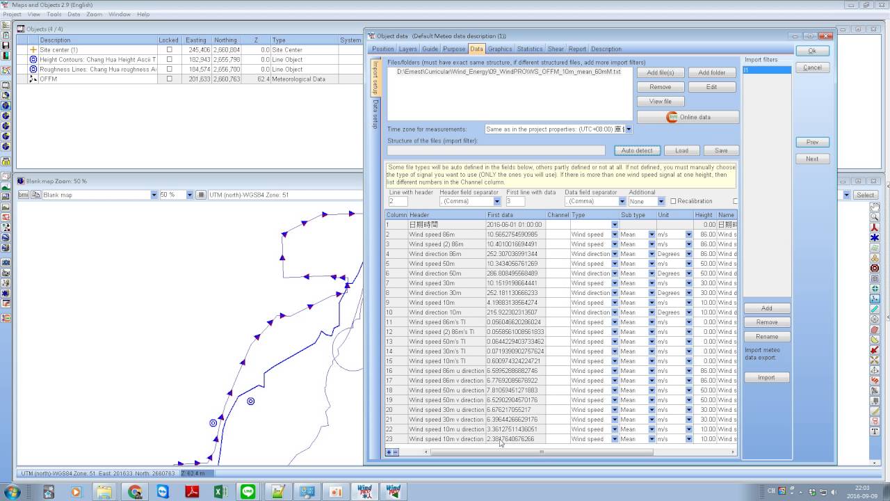Open the 50 % map zoom dropdown
This screenshot has width=890, height=501.
pos(189,195)
